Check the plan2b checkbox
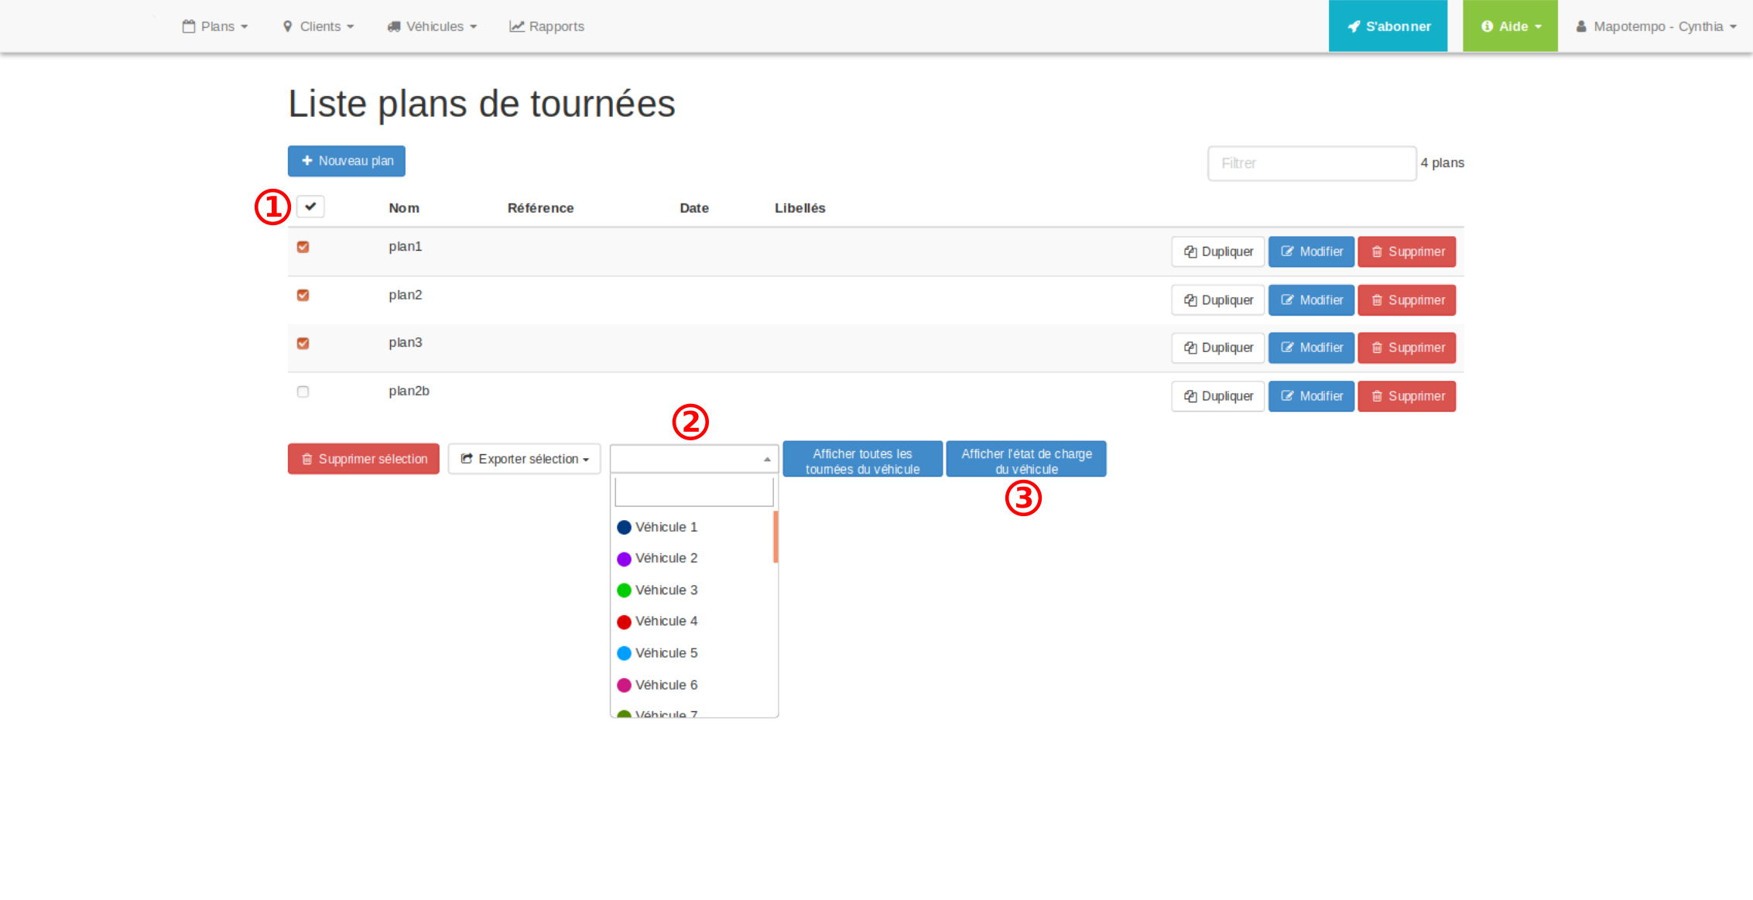This screenshot has height=900, width=1753. [x=303, y=392]
